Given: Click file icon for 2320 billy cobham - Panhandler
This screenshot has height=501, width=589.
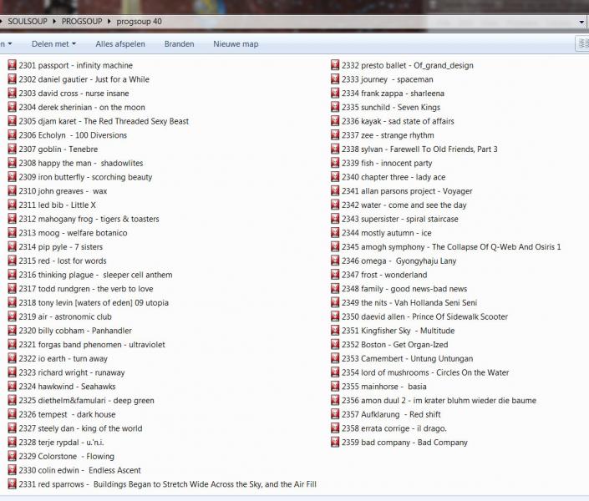Looking at the screenshot, I should (x=12, y=331).
